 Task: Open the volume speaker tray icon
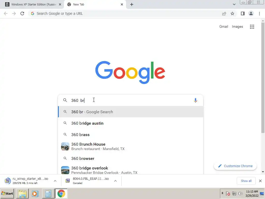click(240, 193)
